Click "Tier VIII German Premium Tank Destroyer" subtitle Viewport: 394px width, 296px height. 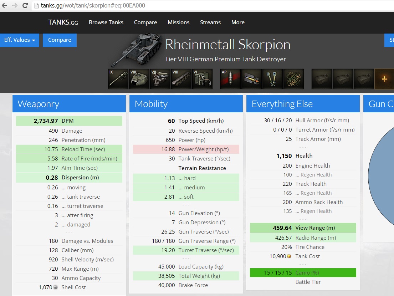(225, 59)
